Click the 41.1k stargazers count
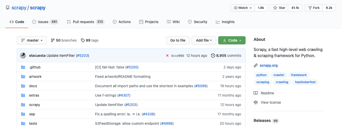Screen dimensions: 342x127 (295, 8)
